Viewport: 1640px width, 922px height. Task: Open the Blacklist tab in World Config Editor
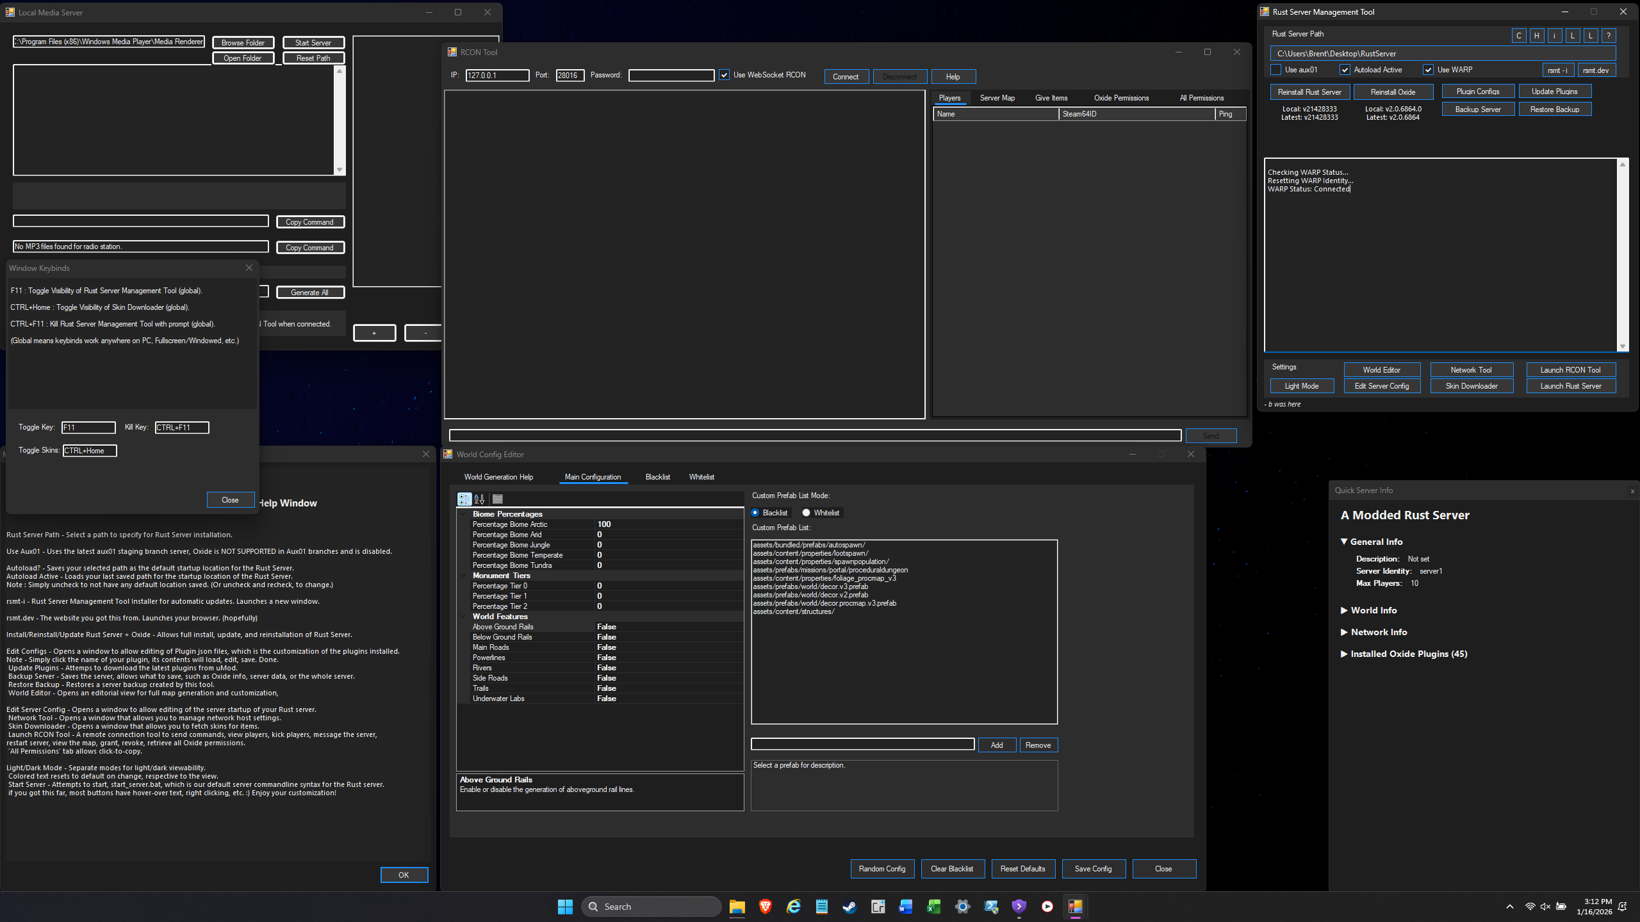657,476
